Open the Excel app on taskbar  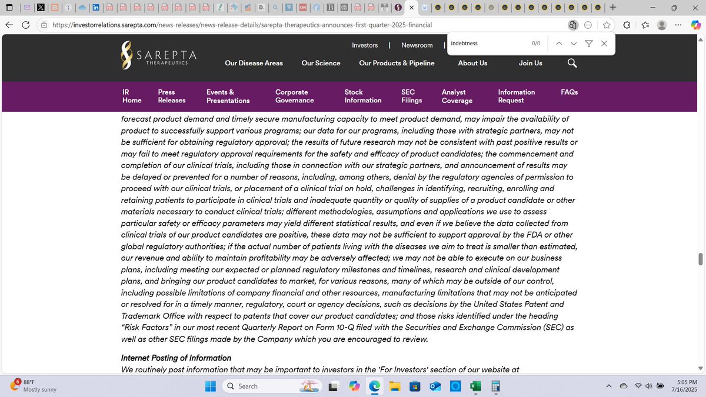click(475, 386)
